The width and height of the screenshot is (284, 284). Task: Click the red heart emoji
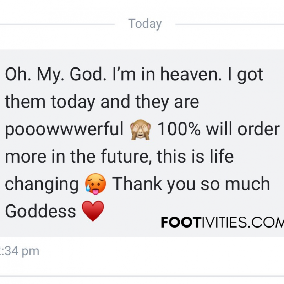pos(93,211)
